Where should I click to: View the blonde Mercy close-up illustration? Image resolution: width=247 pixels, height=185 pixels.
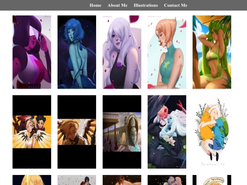(77, 132)
